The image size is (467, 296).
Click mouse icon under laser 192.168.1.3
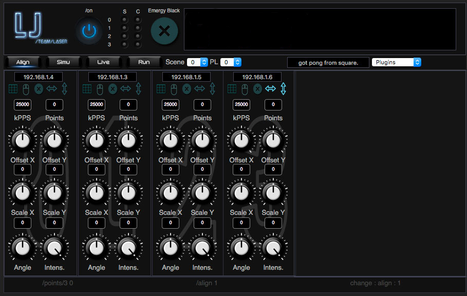pyautogui.click(x=100, y=89)
